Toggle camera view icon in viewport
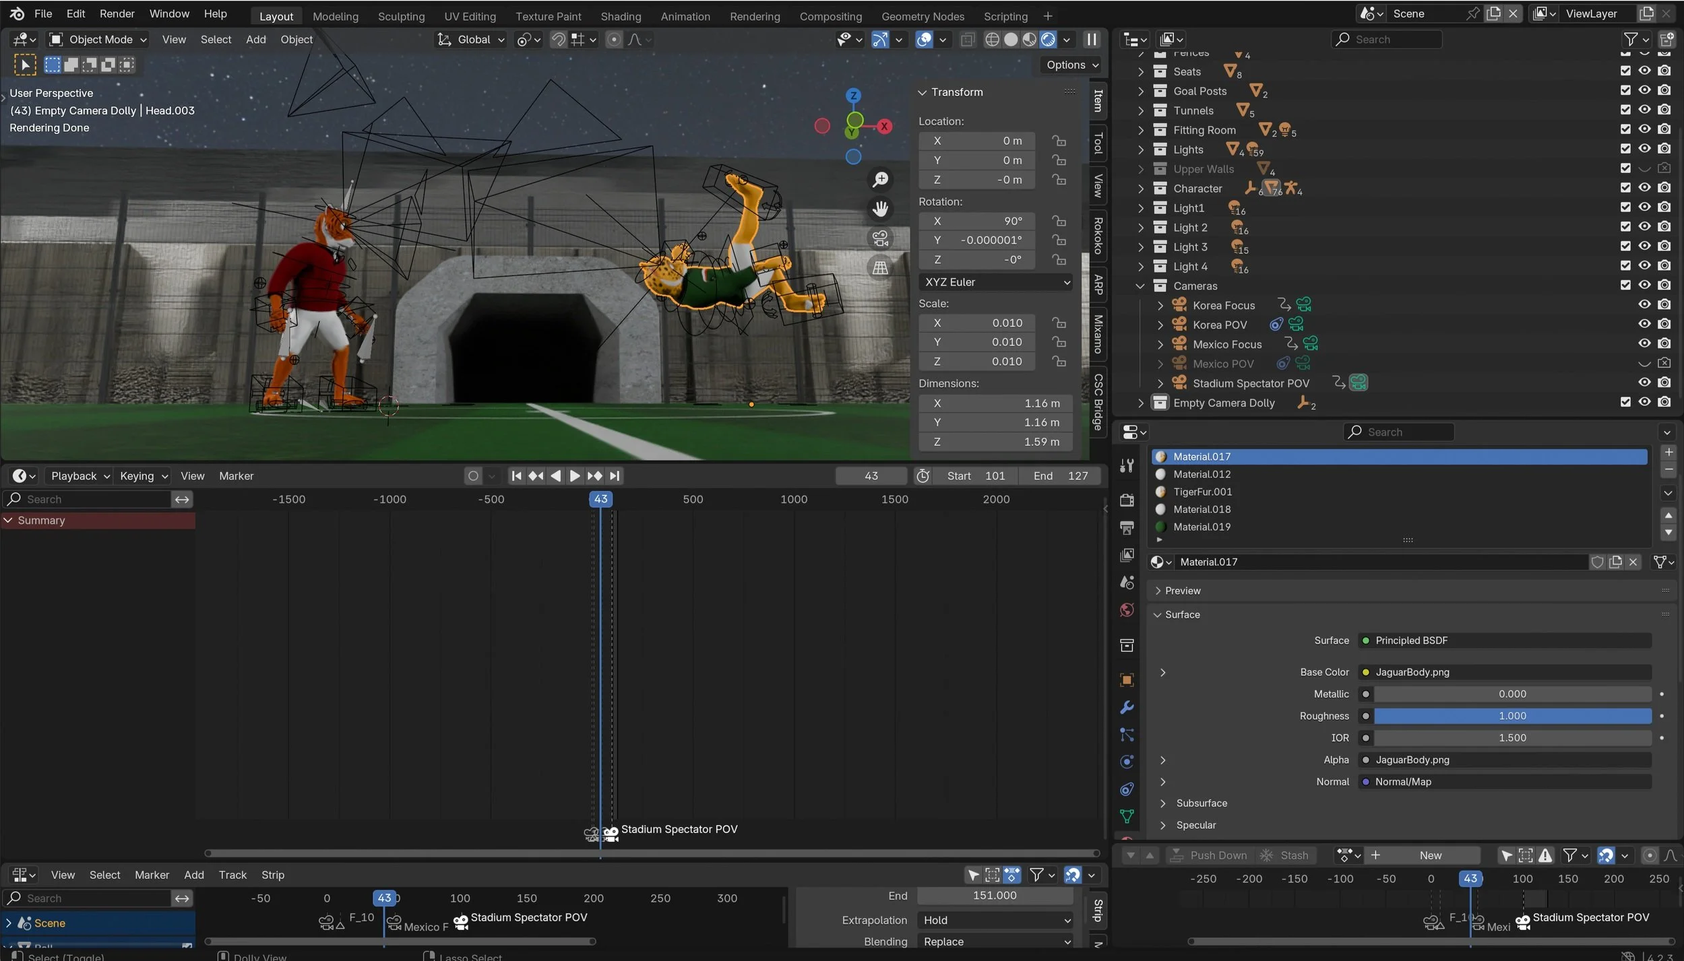The width and height of the screenshot is (1684, 961). pos(880,238)
